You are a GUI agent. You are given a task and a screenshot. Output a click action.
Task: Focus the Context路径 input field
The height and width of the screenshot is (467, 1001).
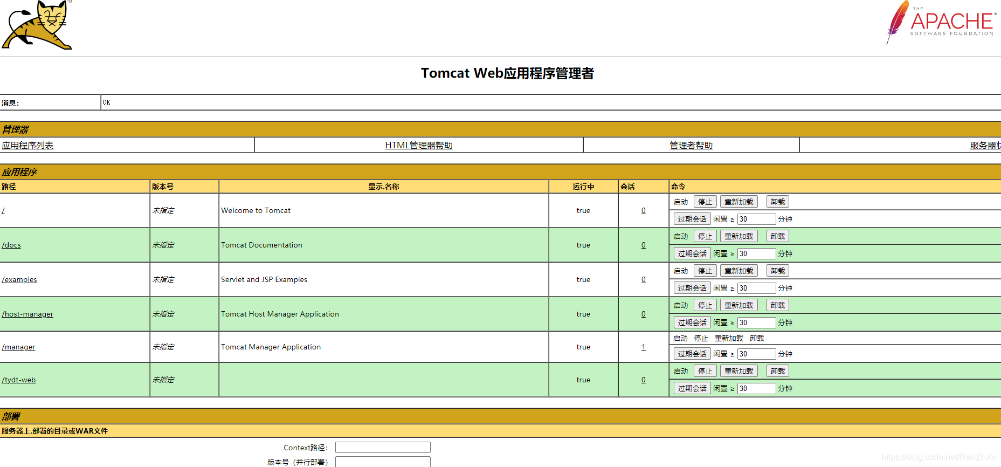pyautogui.click(x=383, y=448)
